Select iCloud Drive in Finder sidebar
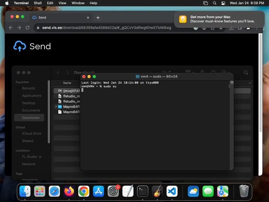This screenshot has width=269, height=202. point(32,133)
